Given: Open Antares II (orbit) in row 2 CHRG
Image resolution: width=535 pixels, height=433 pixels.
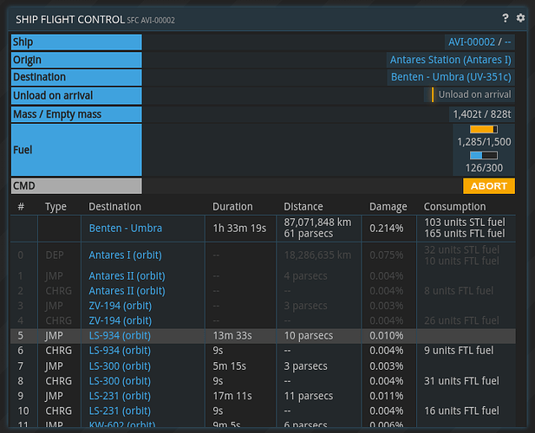Looking at the screenshot, I should (x=127, y=291).
